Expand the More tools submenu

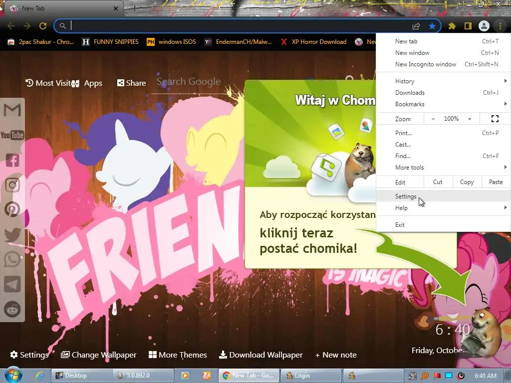[443, 168]
